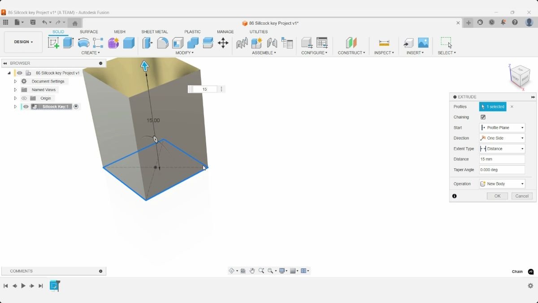Open the DESIGN workspace dropdown
The height and width of the screenshot is (303, 538).
[x=23, y=42]
